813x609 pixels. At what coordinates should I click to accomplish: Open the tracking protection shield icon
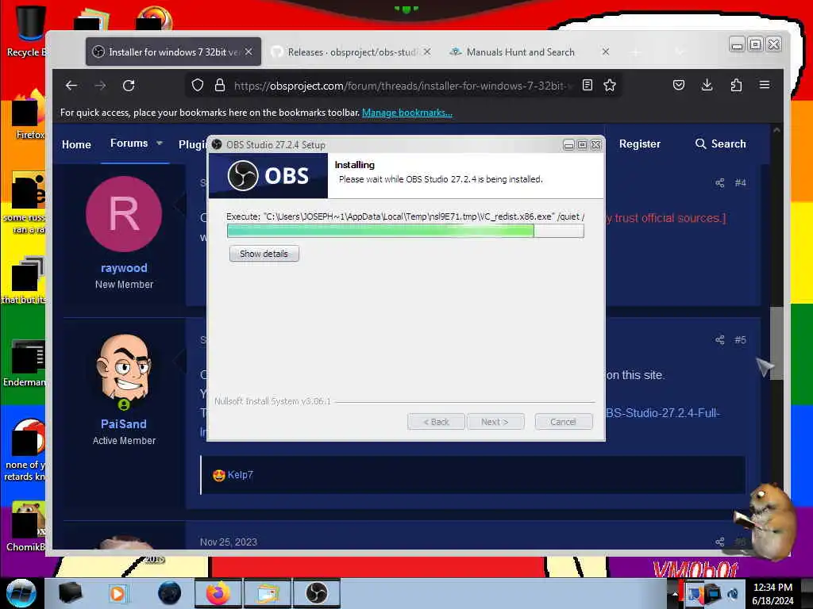[x=198, y=85]
